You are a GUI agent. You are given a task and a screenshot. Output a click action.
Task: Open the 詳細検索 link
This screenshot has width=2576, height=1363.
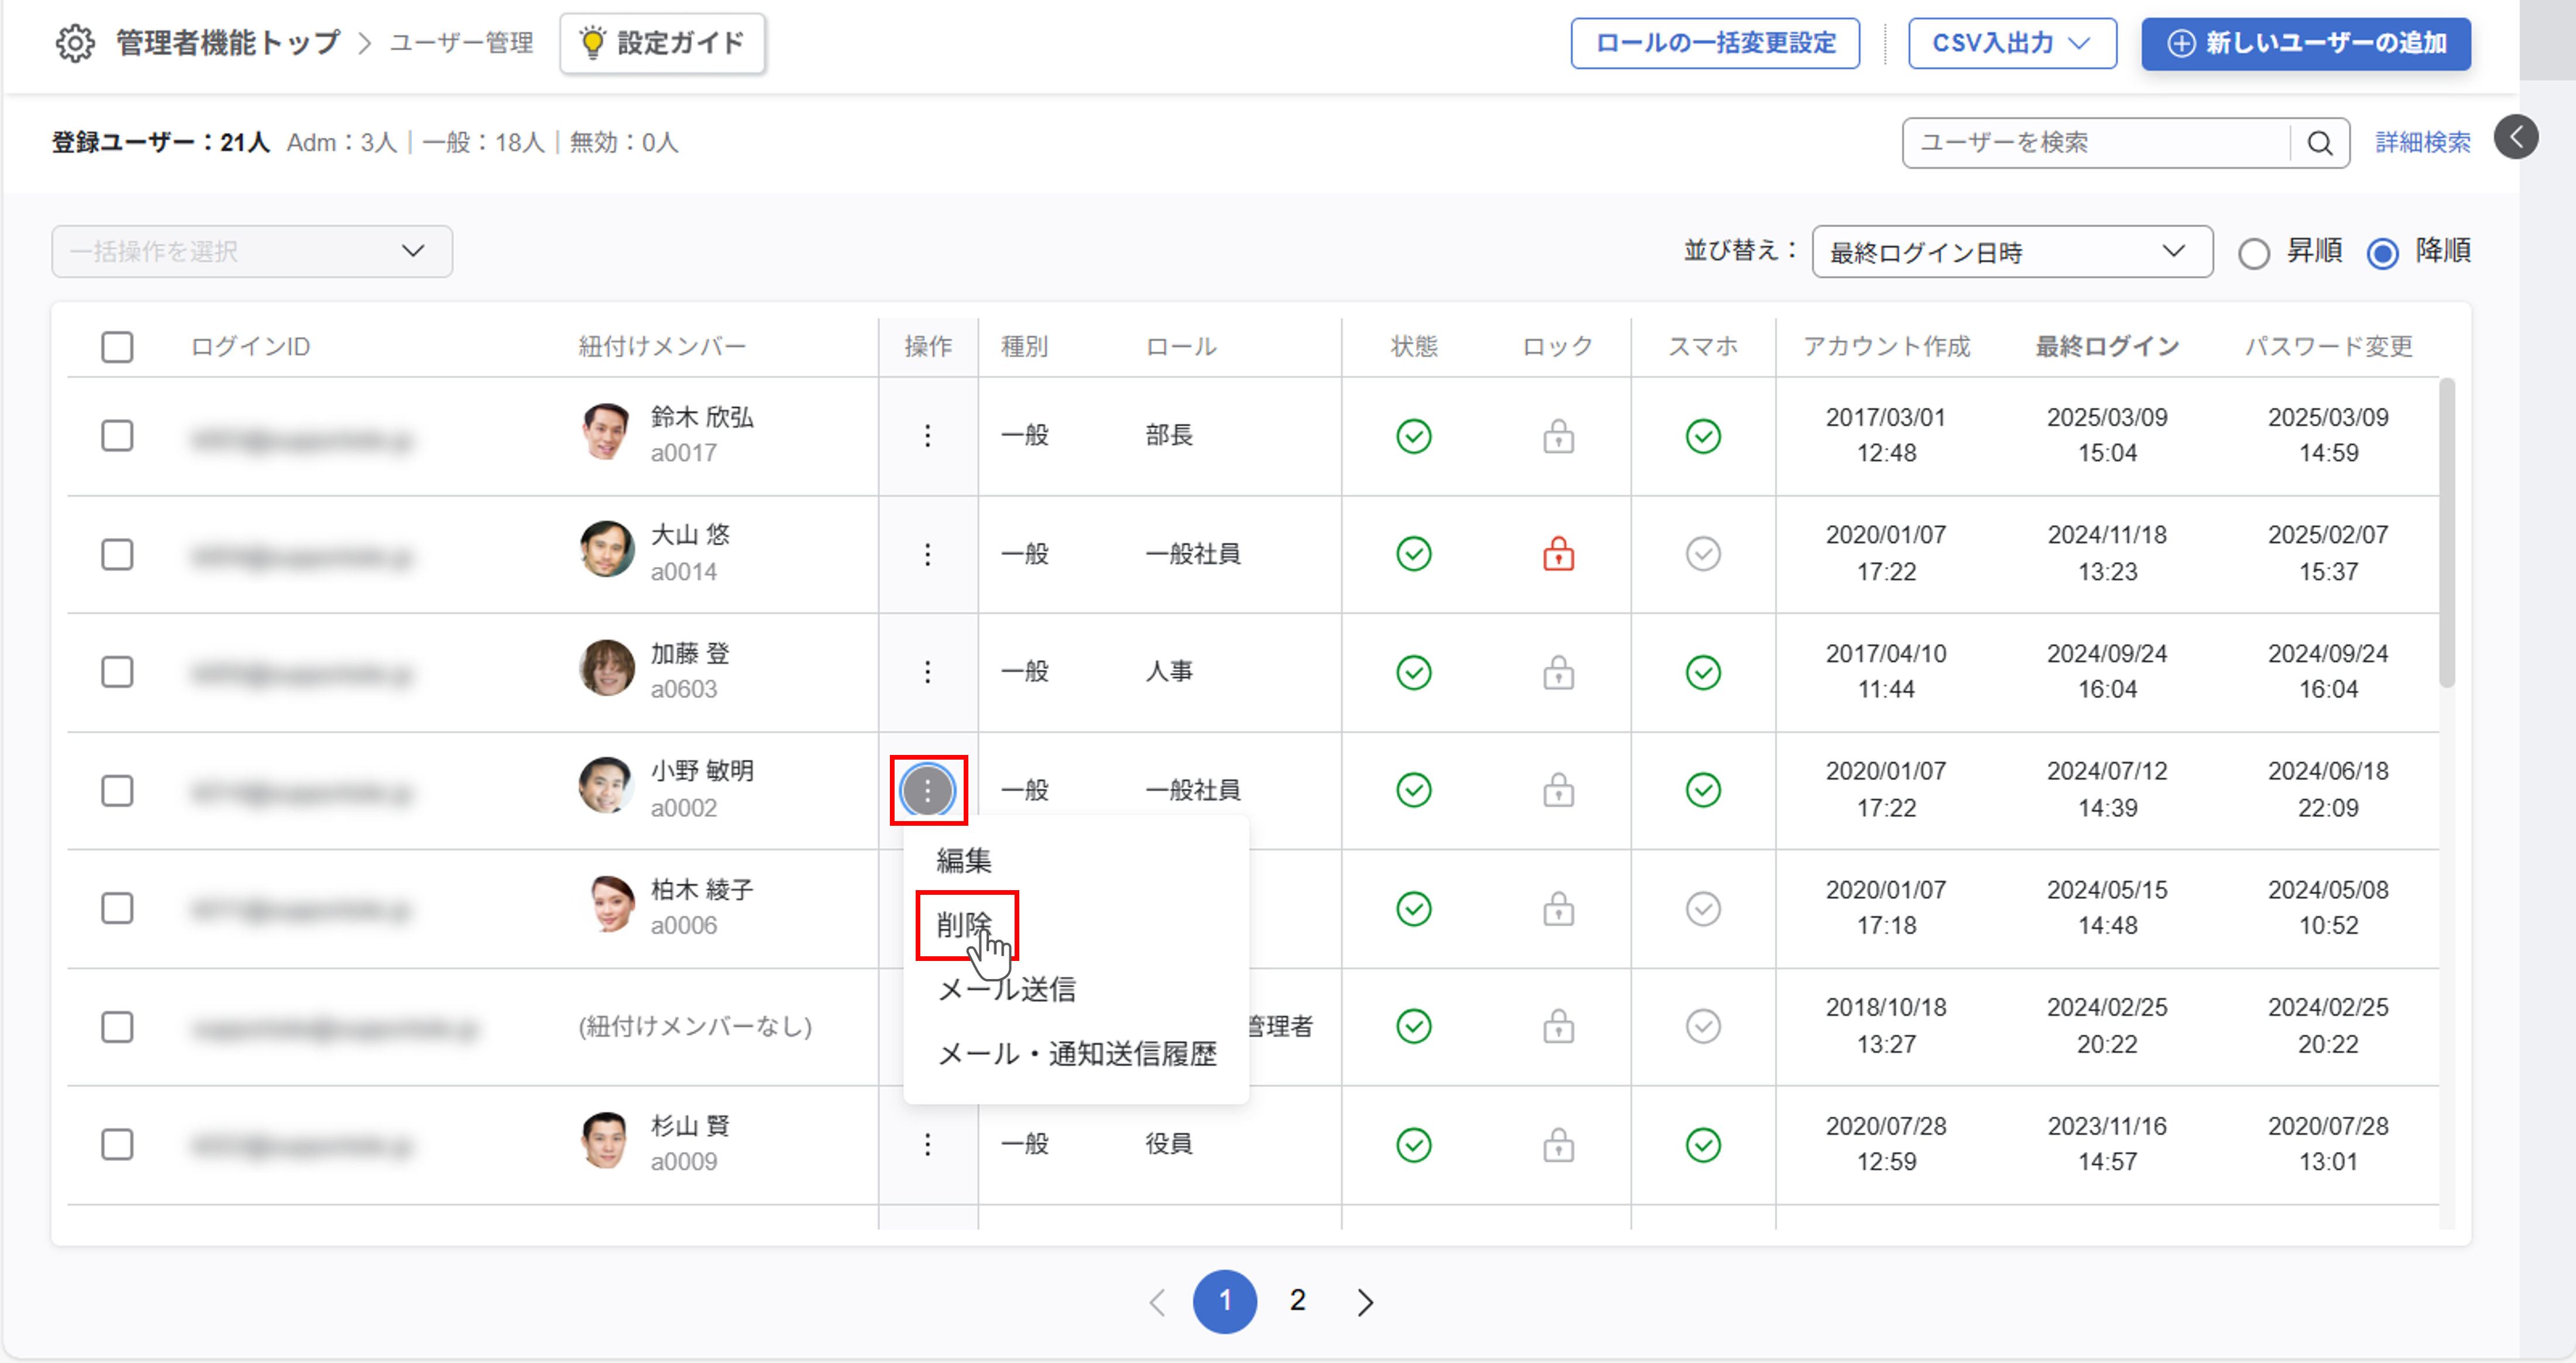(x=2422, y=143)
